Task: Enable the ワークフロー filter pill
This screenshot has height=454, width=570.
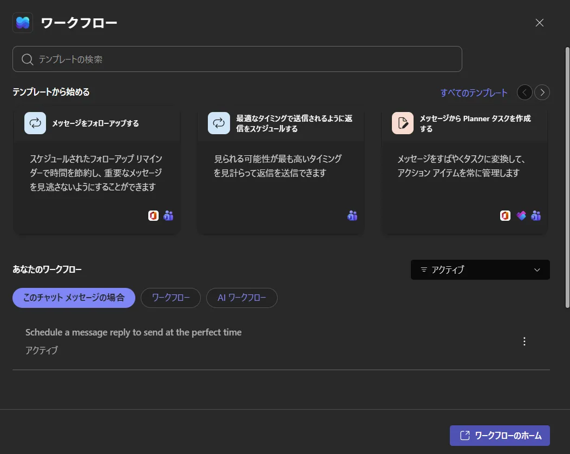Action: [x=170, y=298]
